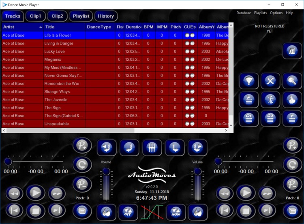Open the left deck window icon
The image size is (304, 224).
pos(82,211)
